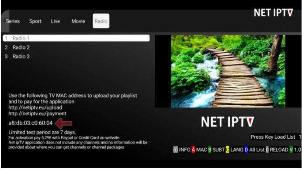302x170 pixels.
Task: Click the Limited test period are 7 days text
Action: point(42,132)
